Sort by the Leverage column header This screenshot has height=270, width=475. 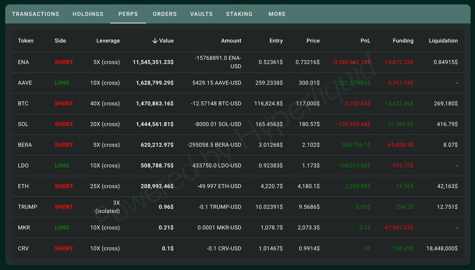coord(108,41)
